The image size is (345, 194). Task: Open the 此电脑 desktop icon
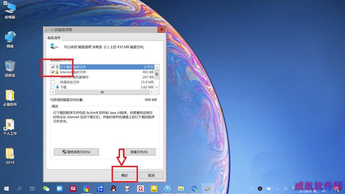coord(10,10)
